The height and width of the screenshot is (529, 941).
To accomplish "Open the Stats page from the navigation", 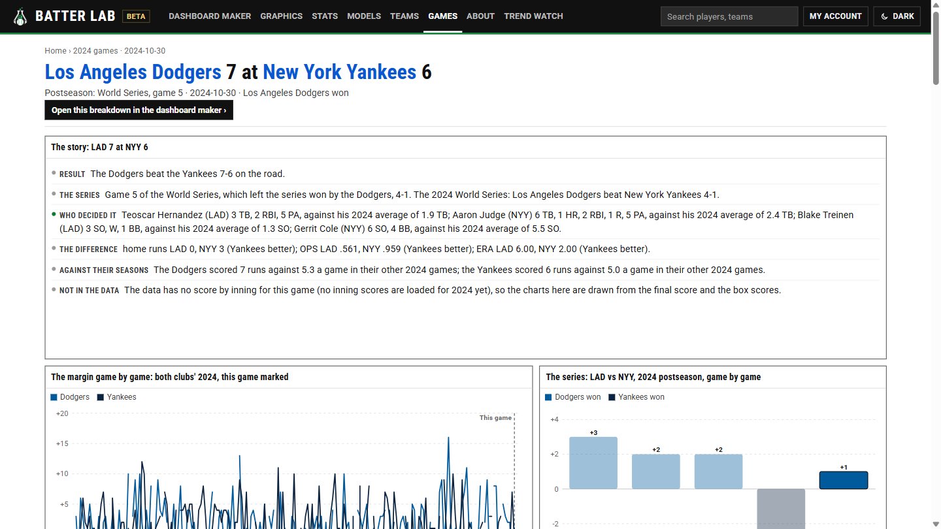I will pos(325,16).
